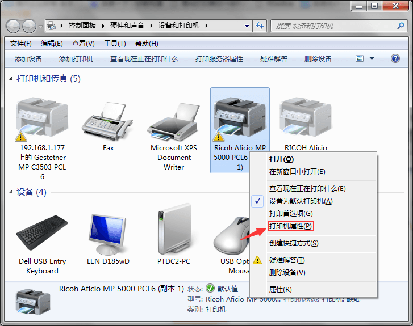Collapse the 设备 (4) group
Screen dimensions: 413x326
tap(12, 193)
